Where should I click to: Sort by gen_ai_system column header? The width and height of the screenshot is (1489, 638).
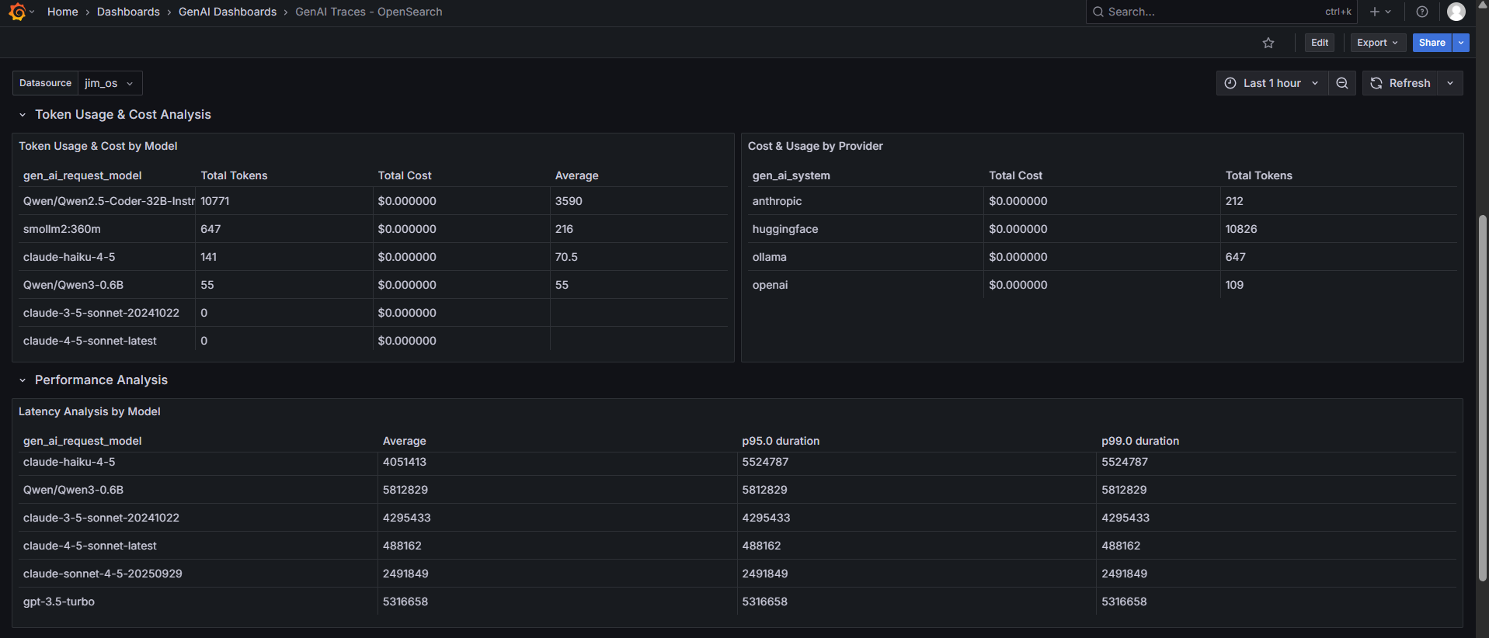[x=791, y=175]
